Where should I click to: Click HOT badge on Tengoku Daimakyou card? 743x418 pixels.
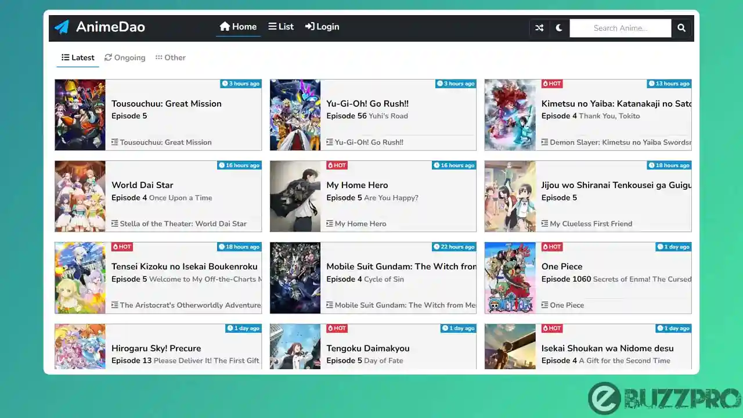337,328
